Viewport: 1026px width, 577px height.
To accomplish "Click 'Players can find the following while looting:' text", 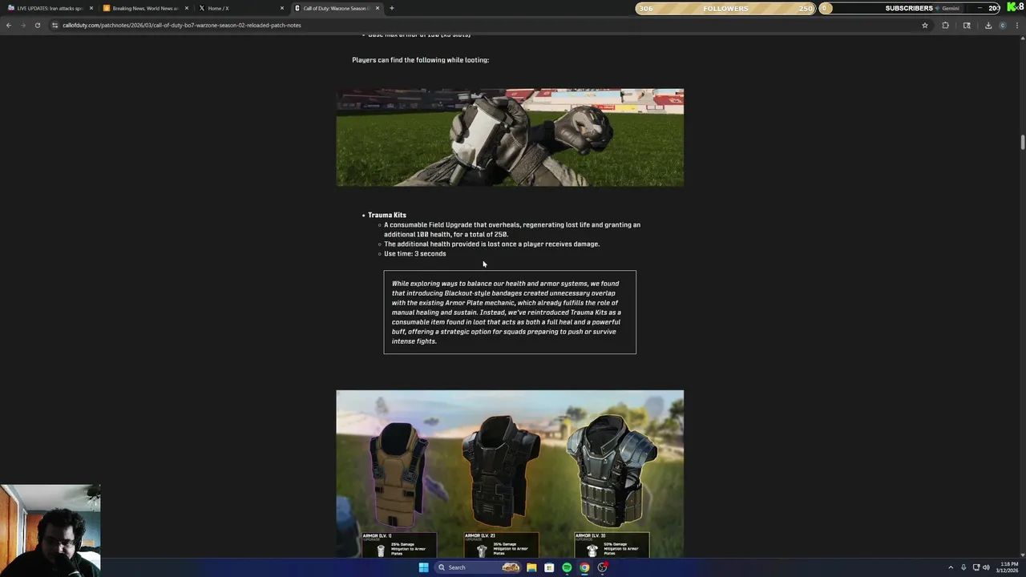I will point(420,60).
